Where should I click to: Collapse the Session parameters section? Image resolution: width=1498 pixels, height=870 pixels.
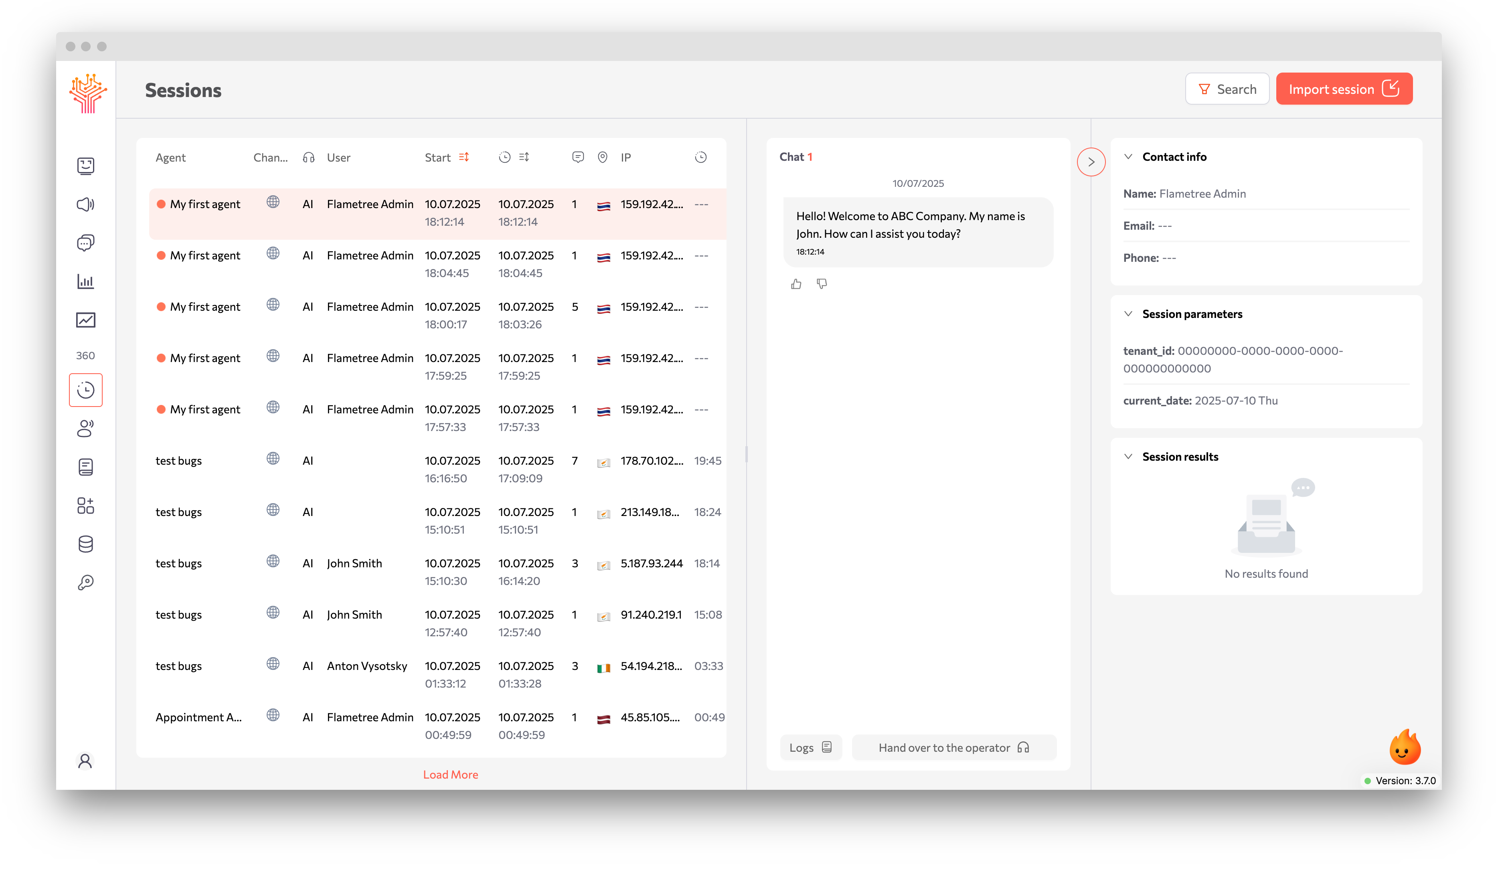1128,314
